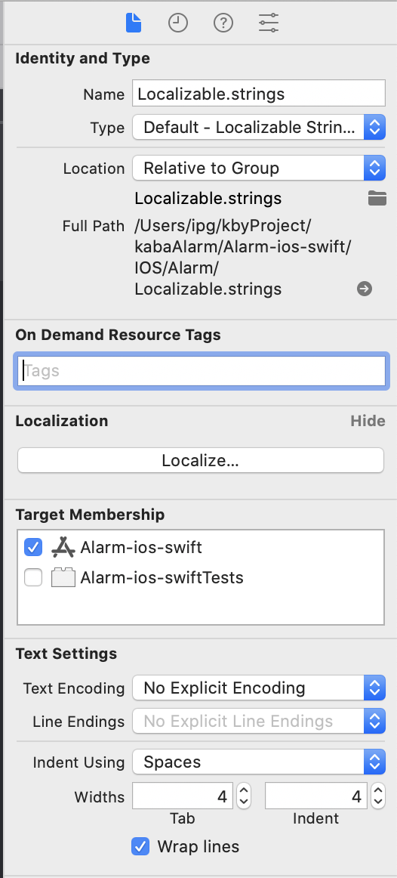Hide the Localization section
Viewport: 397px width, 878px height.
[x=368, y=421]
